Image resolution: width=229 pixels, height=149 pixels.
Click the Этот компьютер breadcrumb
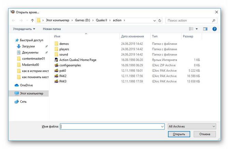[57, 20]
